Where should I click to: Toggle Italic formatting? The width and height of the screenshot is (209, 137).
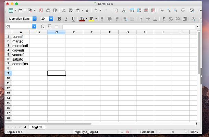tap(66, 19)
